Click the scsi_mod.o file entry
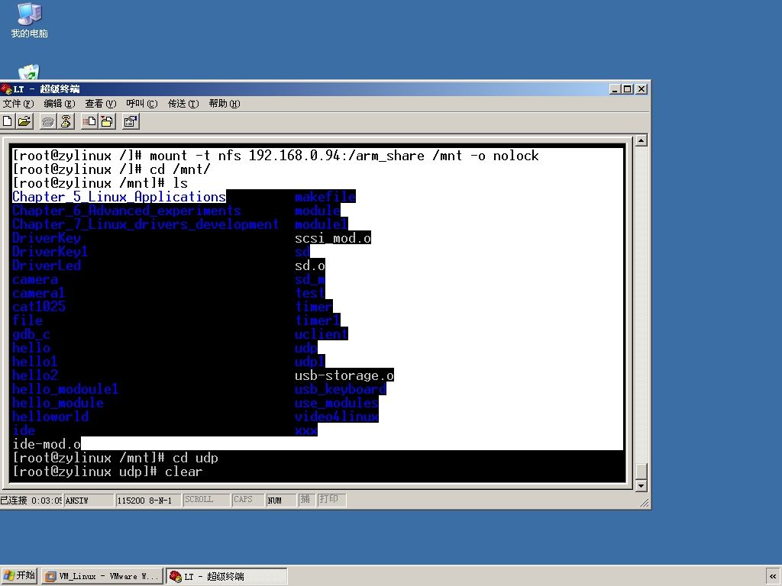The height and width of the screenshot is (586, 782). coord(333,238)
